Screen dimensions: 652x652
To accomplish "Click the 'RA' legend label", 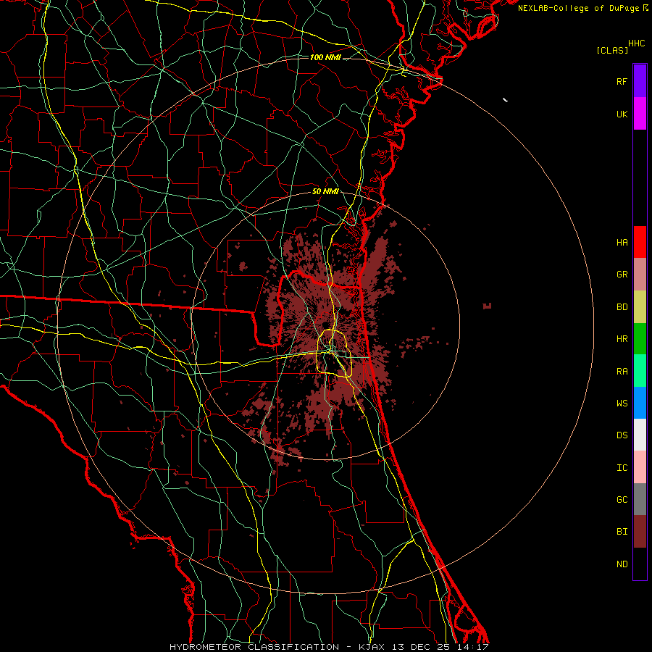I will coord(622,372).
